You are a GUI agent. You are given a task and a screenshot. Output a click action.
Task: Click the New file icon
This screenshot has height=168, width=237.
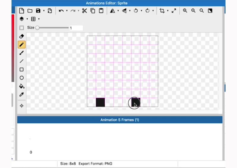pyautogui.click(x=22, y=11)
